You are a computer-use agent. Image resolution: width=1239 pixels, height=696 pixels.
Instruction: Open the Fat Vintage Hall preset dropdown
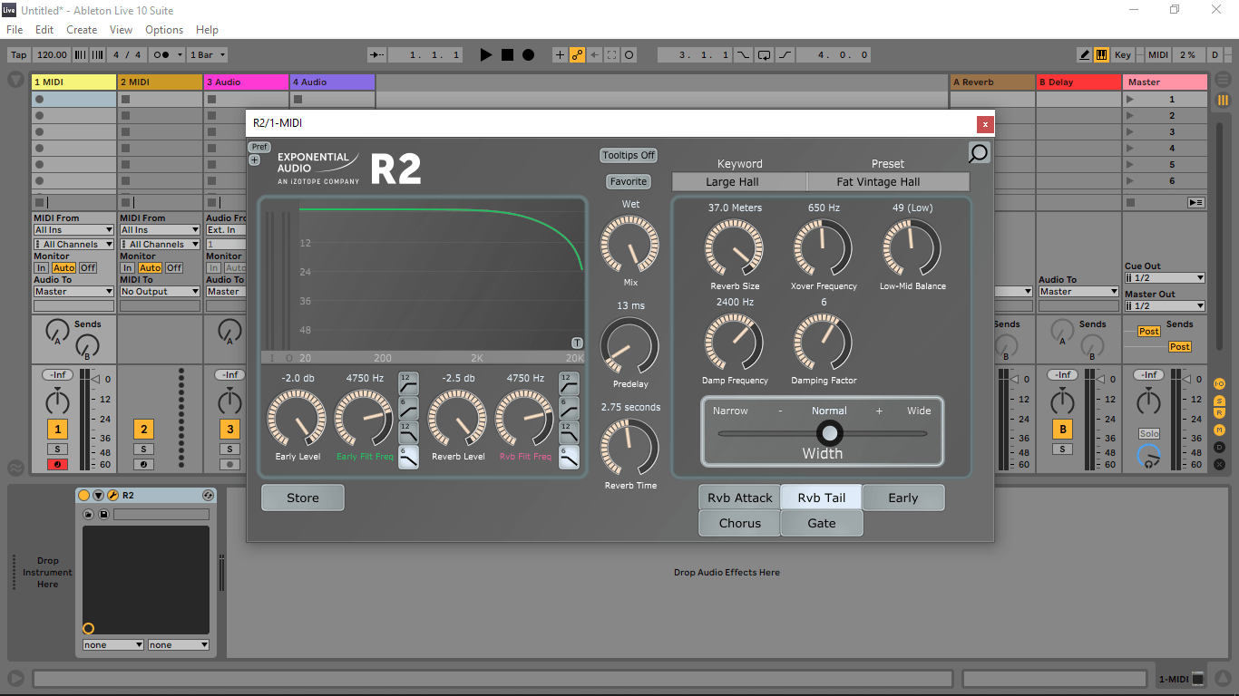[888, 182]
